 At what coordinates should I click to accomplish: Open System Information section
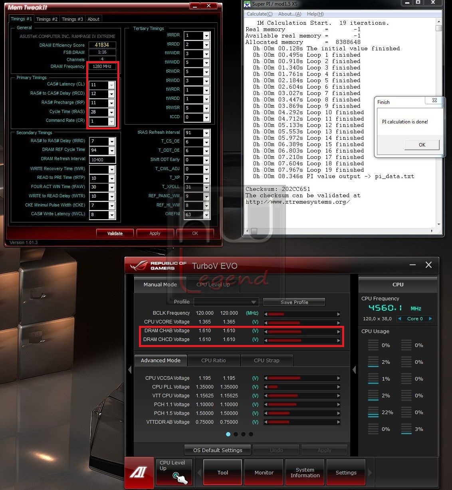(305, 472)
